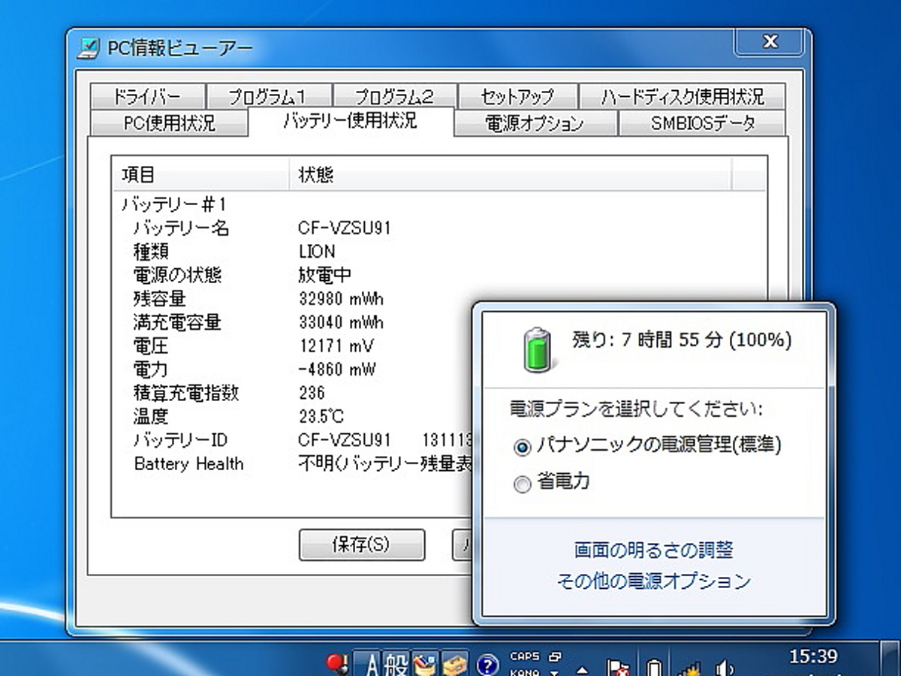Click the value -4860 mW

pos(337,370)
